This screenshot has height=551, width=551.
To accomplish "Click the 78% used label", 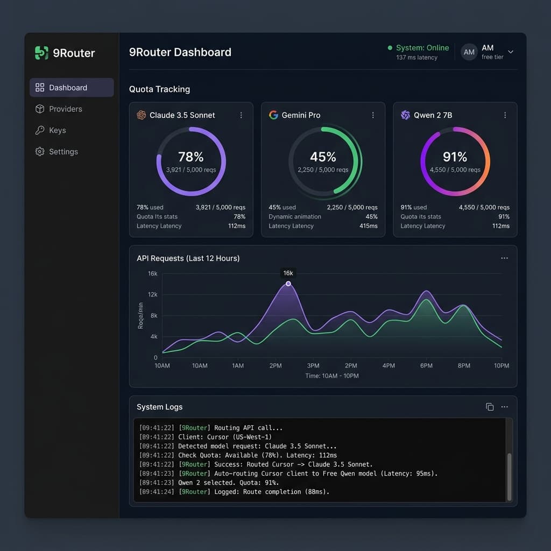I will pyautogui.click(x=150, y=207).
